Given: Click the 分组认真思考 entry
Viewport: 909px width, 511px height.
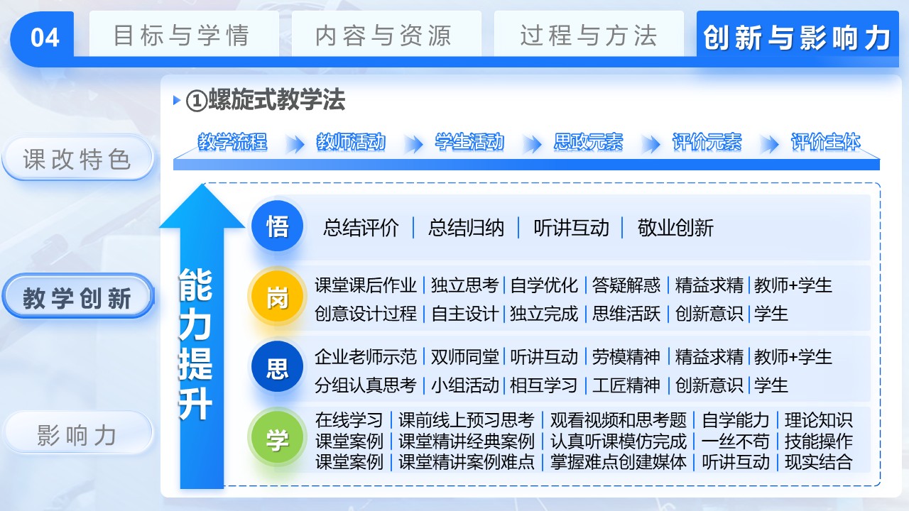Looking at the screenshot, I should click(x=366, y=385).
